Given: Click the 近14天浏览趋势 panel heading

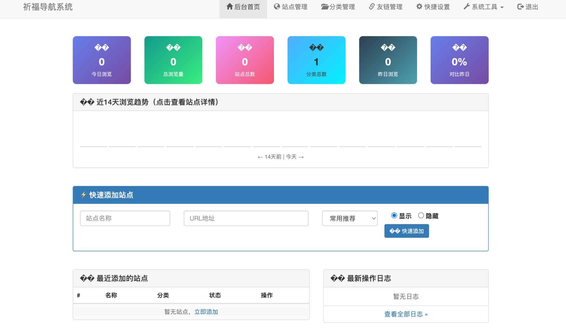Looking at the screenshot, I should pyautogui.click(x=281, y=102).
